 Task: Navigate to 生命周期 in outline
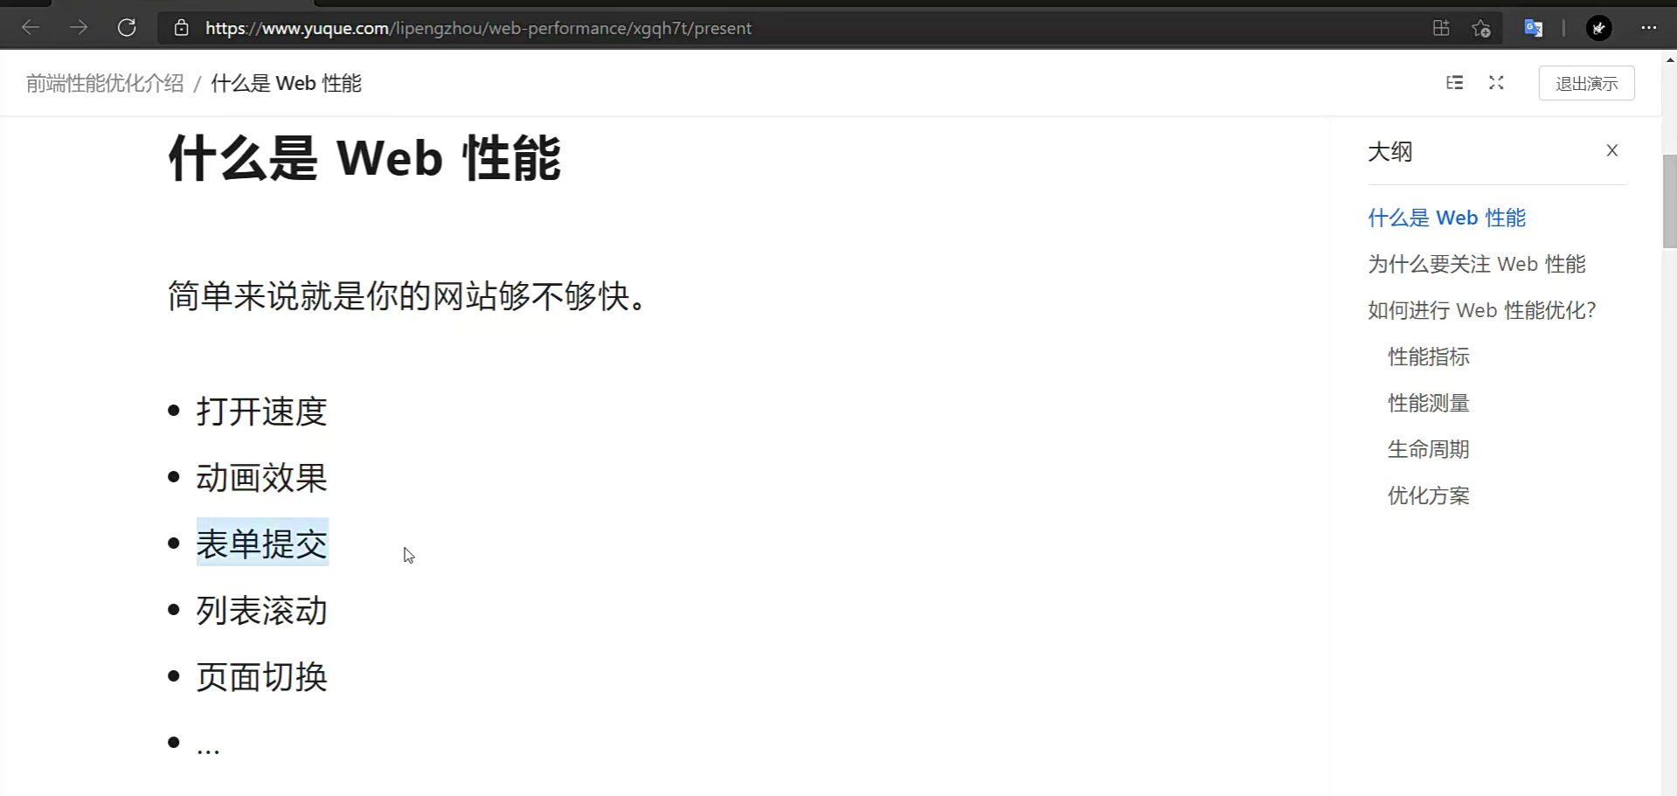tap(1428, 450)
